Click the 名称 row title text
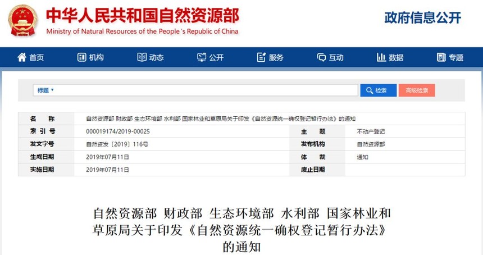Viewport: 483px width, 255px height. (x=221, y=119)
